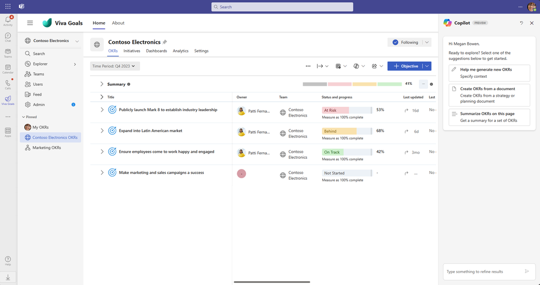Expand the Explorer submenu arrow
The height and width of the screenshot is (285, 540).
pyautogui.click(x=75, y=64)
